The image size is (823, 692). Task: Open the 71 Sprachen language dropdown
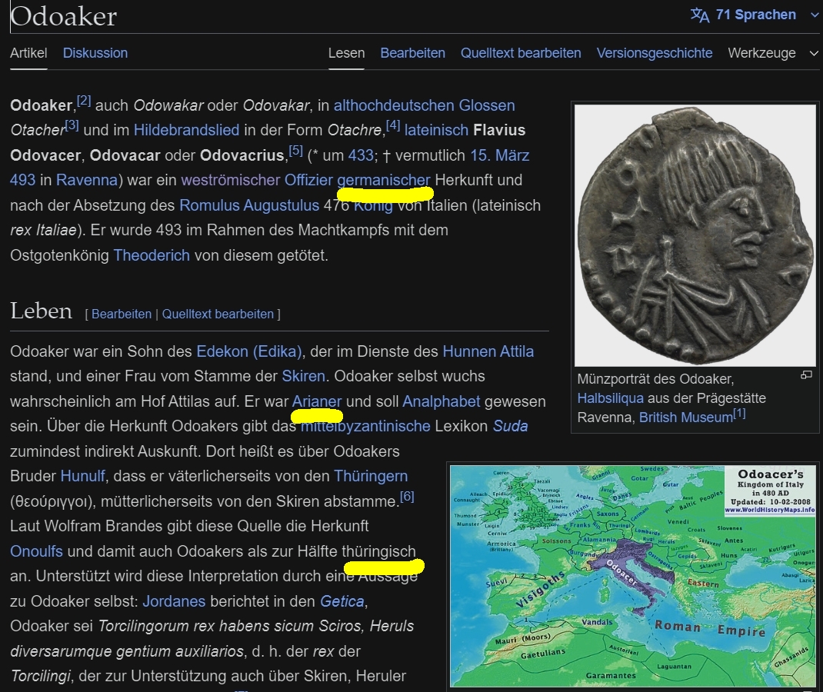coord(755,15)
